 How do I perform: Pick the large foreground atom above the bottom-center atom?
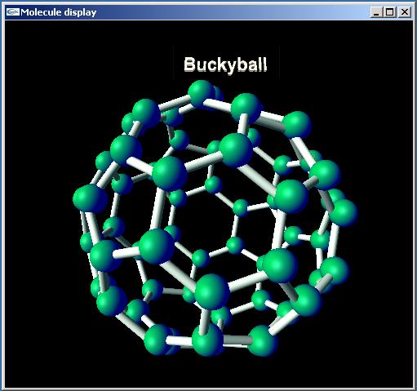pos(211,291)
